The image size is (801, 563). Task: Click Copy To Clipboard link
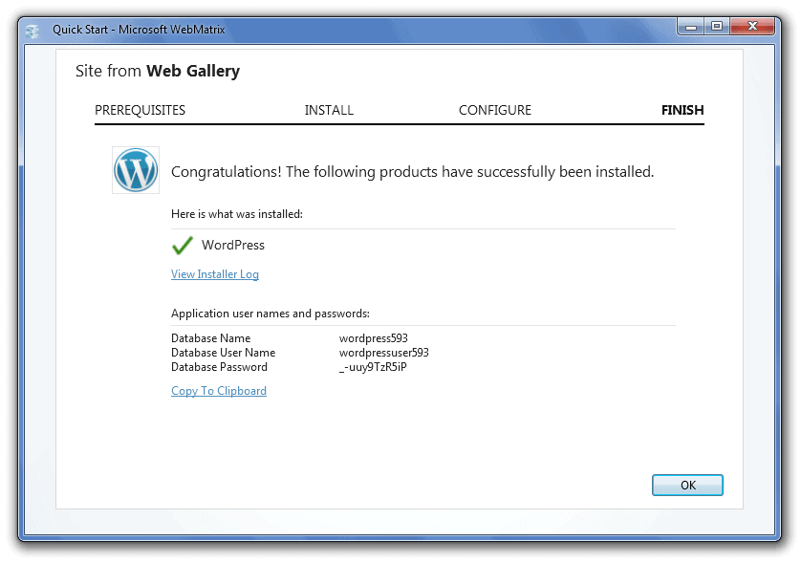point(219,391)
